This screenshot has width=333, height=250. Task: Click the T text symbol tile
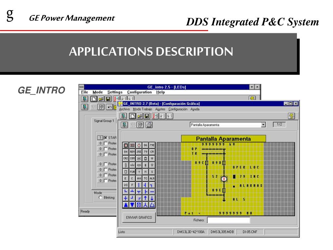click(x=139, y=172)
